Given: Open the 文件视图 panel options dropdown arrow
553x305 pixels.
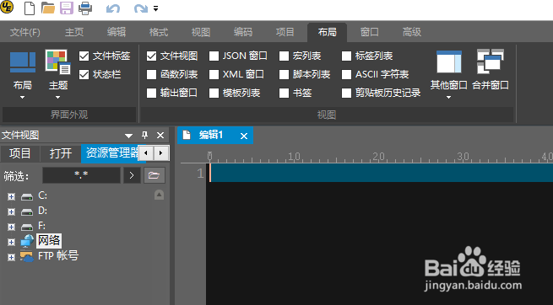Looking at the screenshot, I should click(x=128, y=136).
